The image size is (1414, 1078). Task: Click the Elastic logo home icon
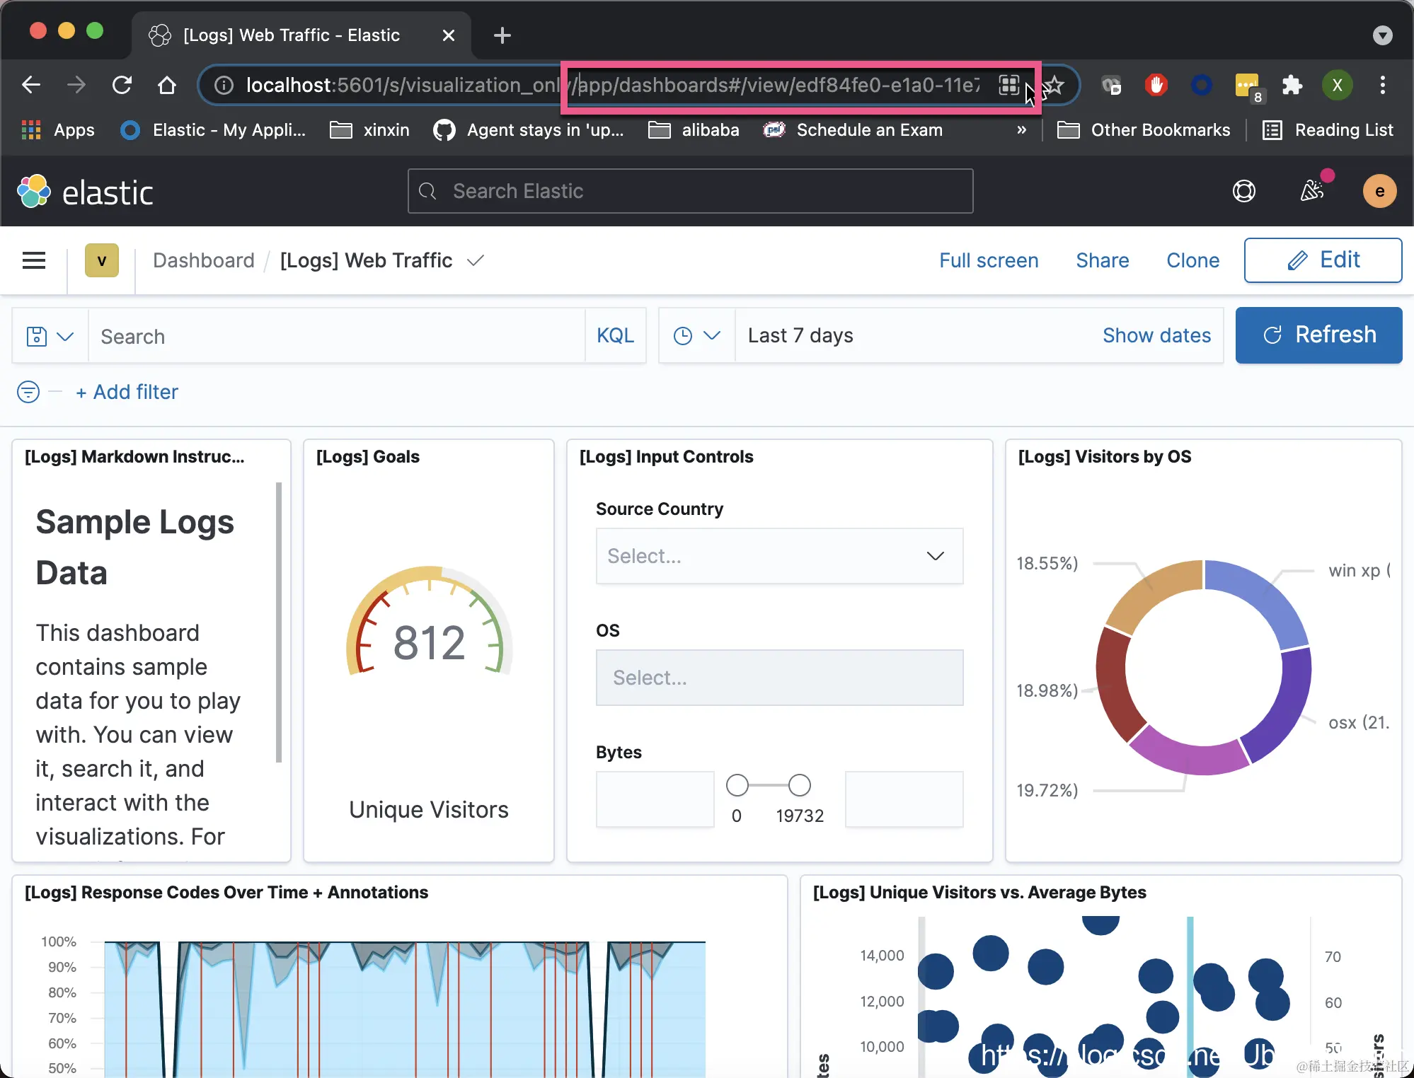pos(34,192)
